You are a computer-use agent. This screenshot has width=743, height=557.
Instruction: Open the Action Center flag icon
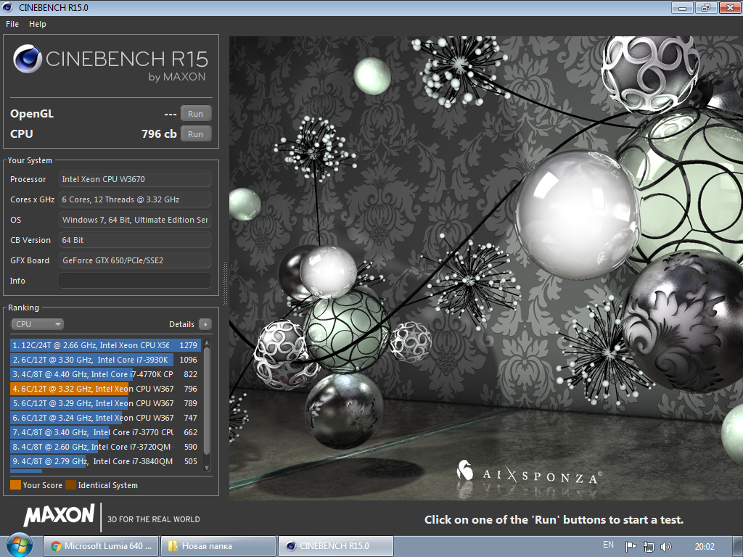pos(631,546)
